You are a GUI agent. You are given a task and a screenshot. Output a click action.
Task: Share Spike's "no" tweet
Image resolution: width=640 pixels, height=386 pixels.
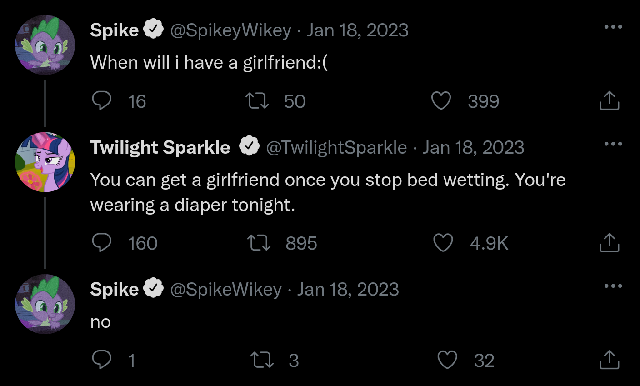[x=609, y=360]
